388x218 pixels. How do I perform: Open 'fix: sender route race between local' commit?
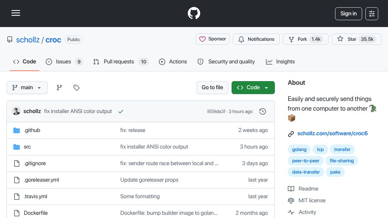[x=169, y=163]
